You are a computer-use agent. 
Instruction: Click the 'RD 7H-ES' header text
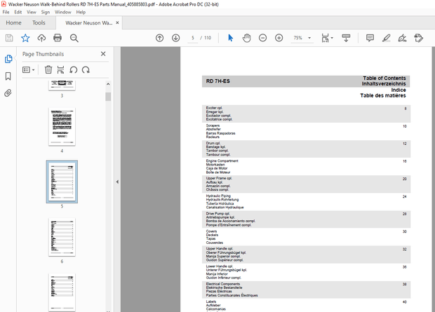pos(217,81)
